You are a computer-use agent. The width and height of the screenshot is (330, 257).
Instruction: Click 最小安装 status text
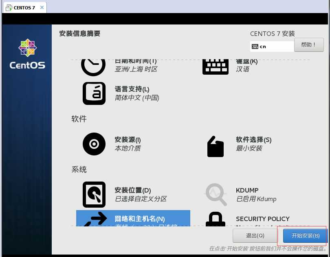point(249,148)
